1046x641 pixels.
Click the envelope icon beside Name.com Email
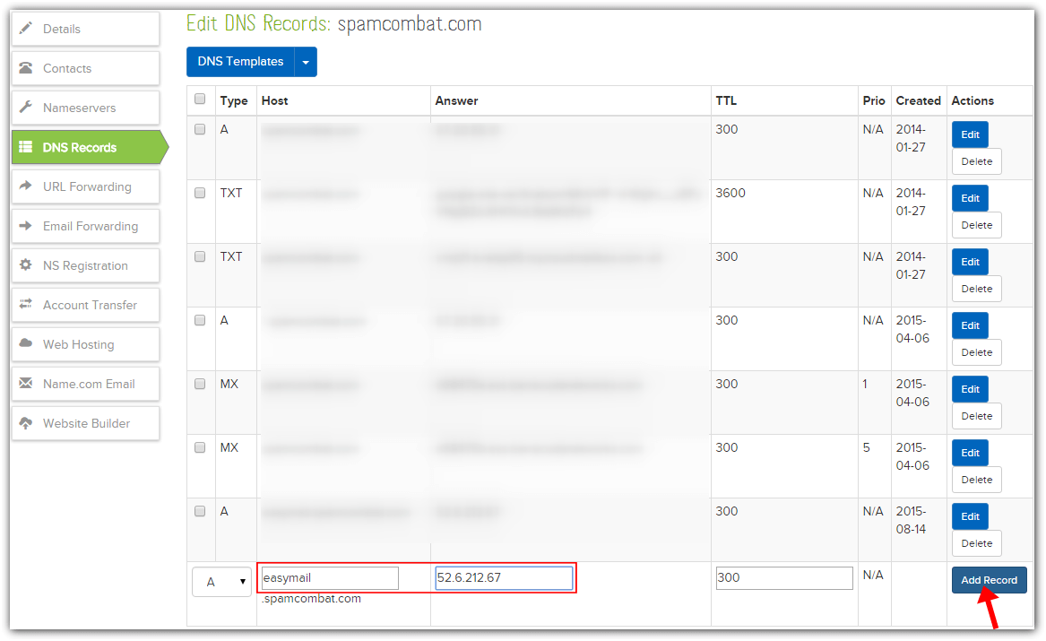point(25,383)
